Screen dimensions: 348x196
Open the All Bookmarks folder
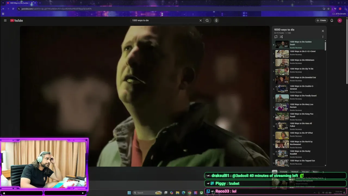pos(339,14)
